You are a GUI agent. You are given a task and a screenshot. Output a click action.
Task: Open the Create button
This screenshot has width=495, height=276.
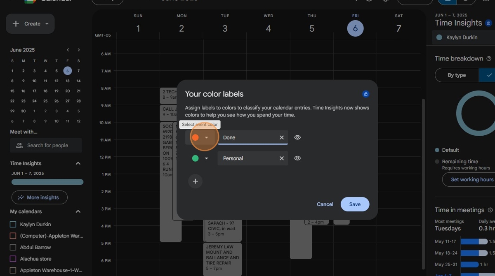[x=30, y=24]
